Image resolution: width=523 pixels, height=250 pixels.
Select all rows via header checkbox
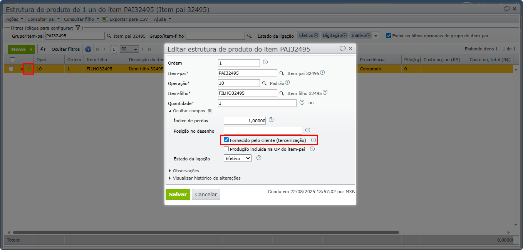tap(12, 60)
